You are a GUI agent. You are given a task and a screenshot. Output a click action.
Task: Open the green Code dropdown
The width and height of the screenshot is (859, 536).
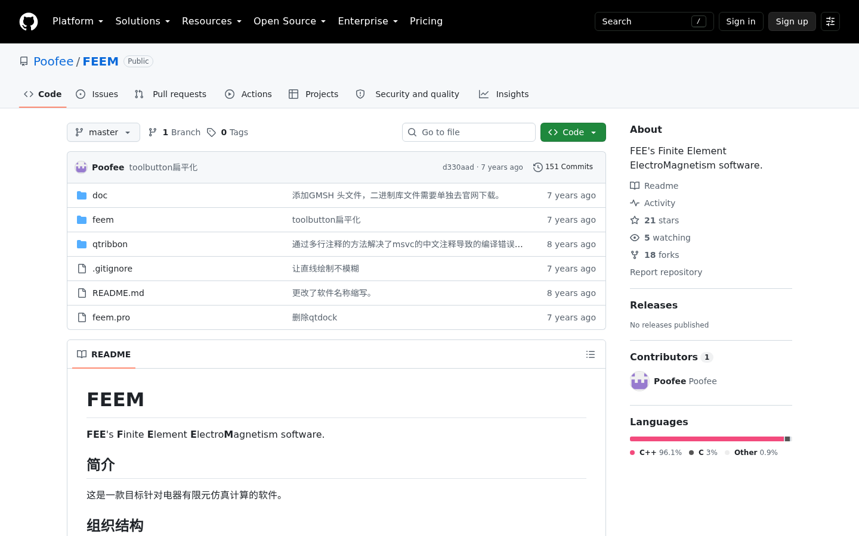click(573, 132)
